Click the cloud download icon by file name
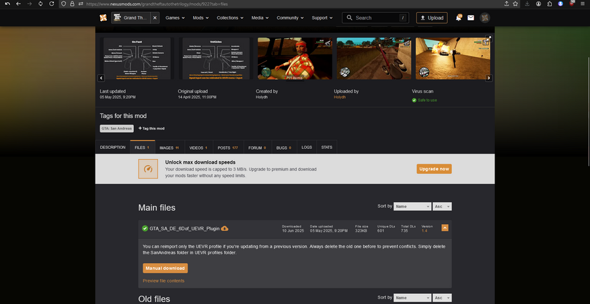Viewport: 590px width, 304px height. pos(225,229)
